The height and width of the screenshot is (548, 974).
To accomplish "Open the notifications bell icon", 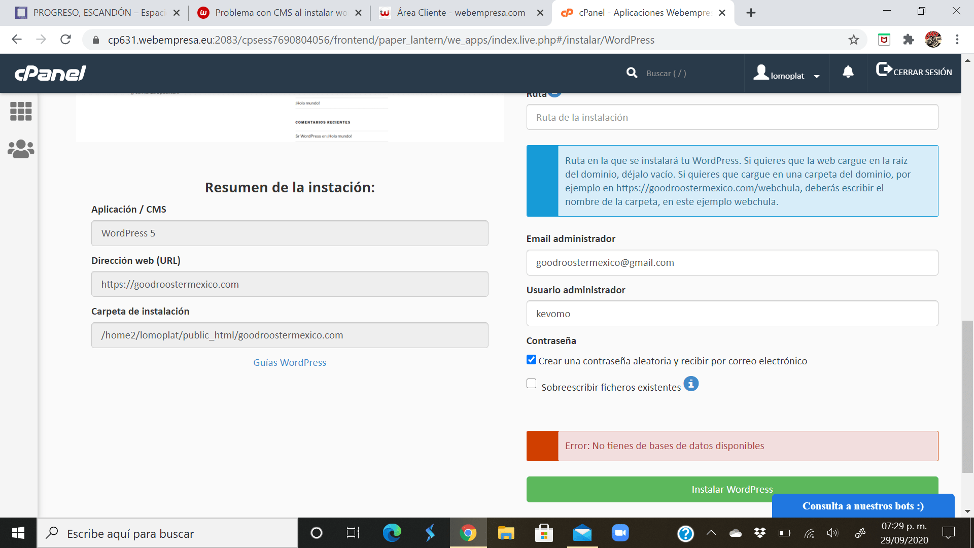I will (848, 72).
